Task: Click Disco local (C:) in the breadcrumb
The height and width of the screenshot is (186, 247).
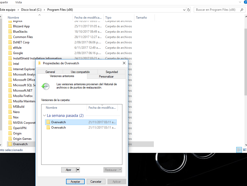Action: 31,10
